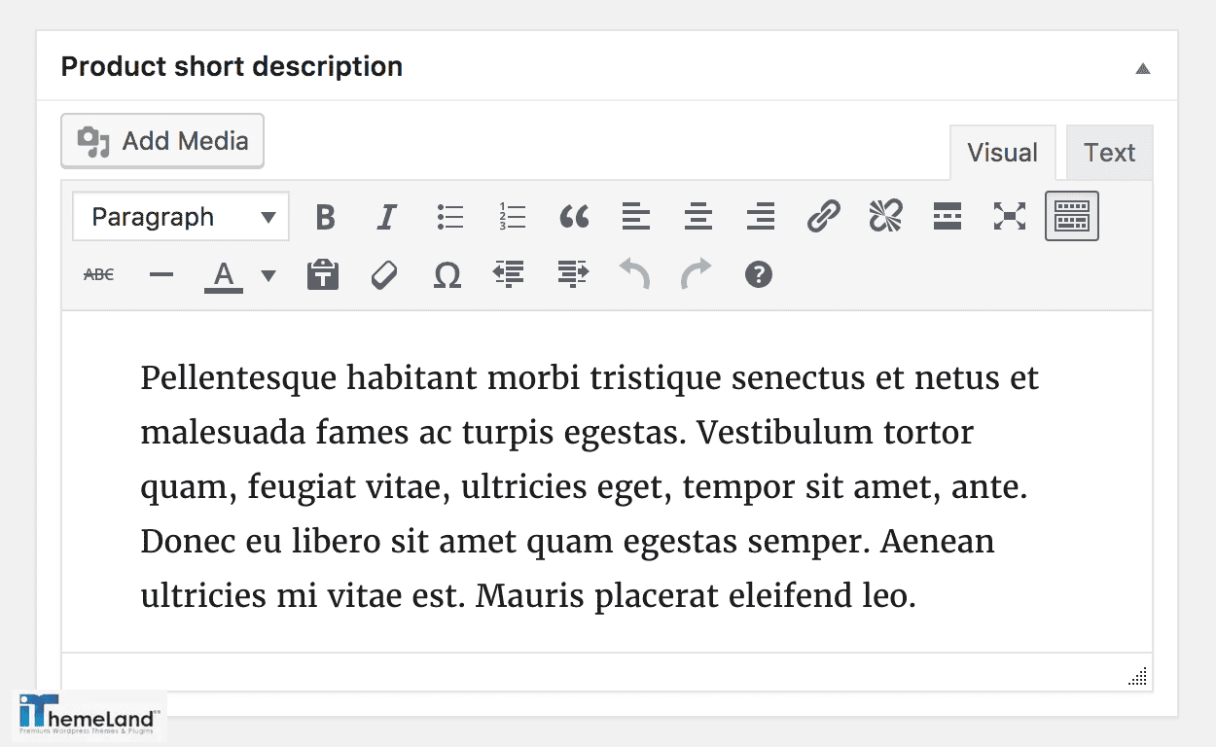Expand the text color picker arrow

coord(268,275)
